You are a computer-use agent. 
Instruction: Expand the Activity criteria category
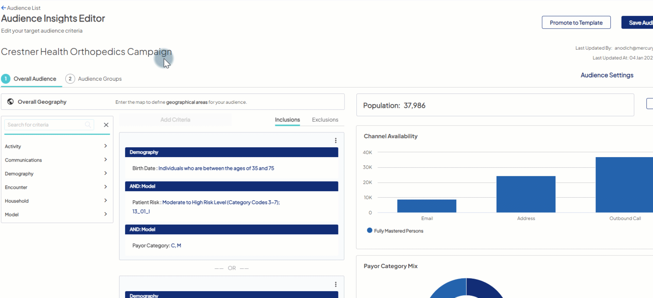pyautogui.click(x=56, y=146)
